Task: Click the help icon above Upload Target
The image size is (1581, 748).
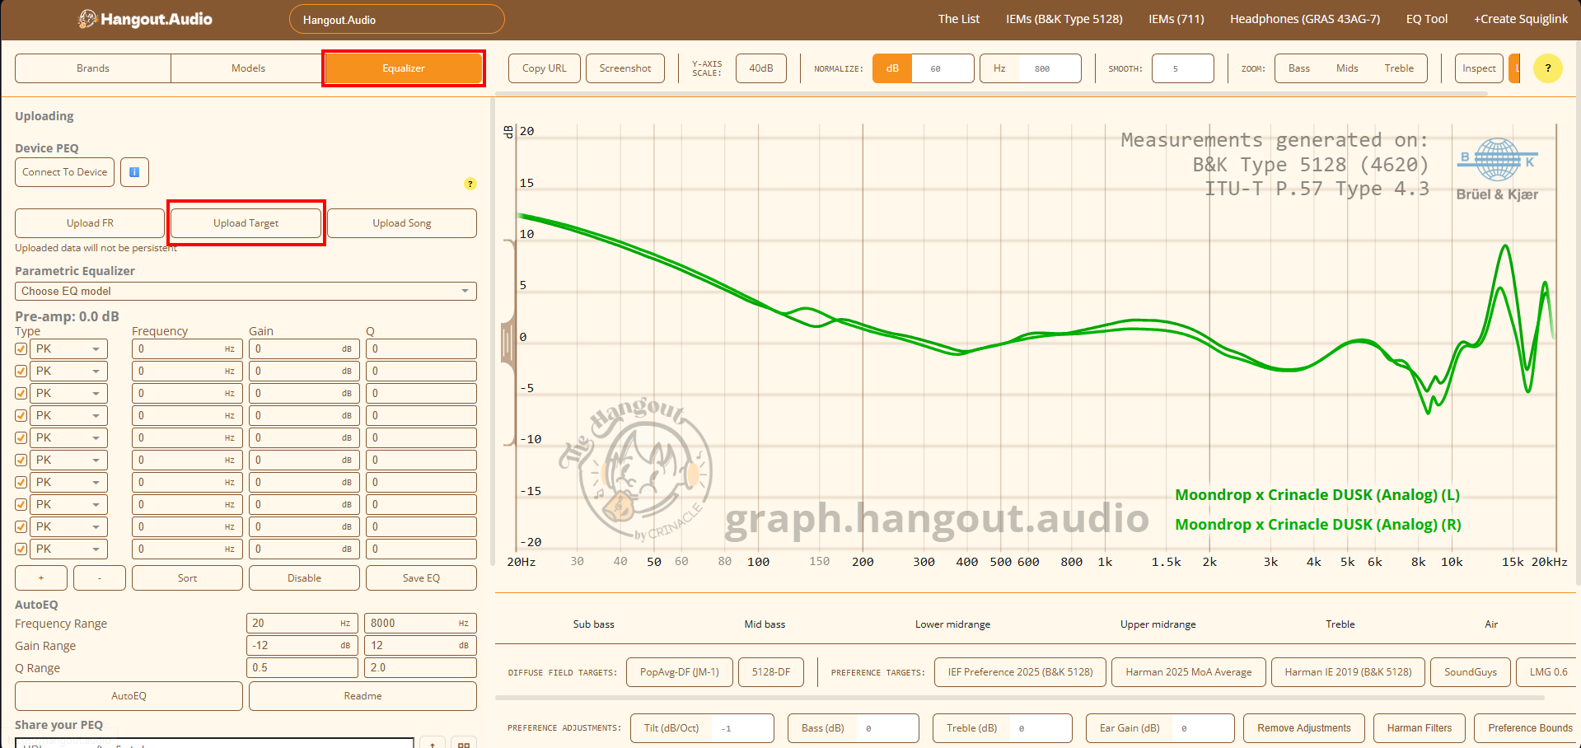Action: click(470, 184)
